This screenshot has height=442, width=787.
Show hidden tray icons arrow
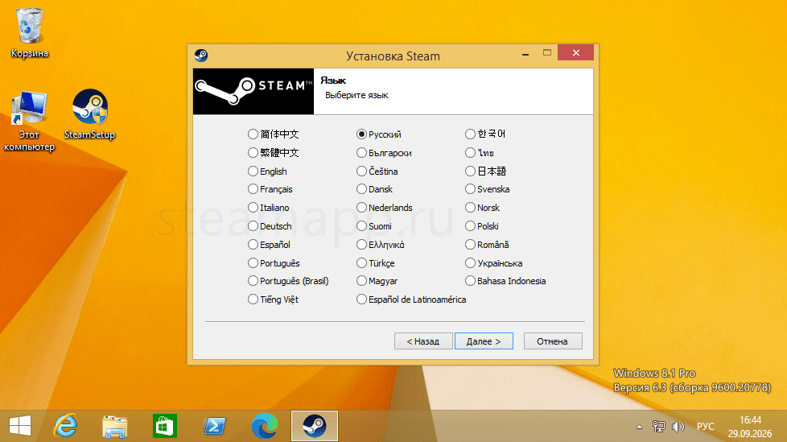pyautogui.click(x=639, y=427)
